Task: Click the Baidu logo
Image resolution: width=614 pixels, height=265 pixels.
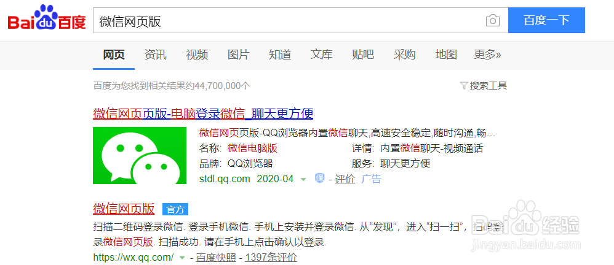Action: click(x=47, y=18)
